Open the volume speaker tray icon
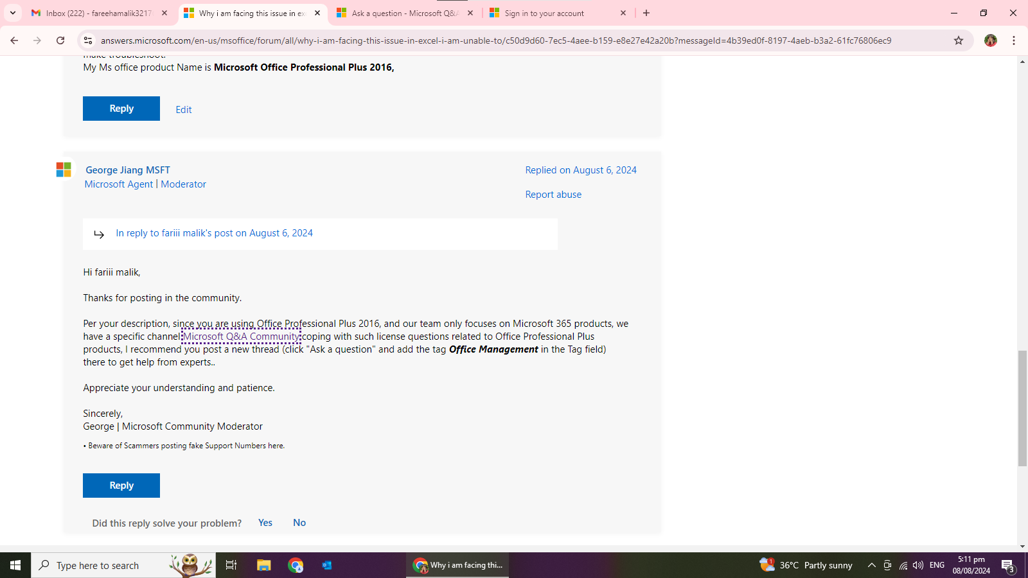This screenshot has height=578, width=1028. click(x=918, y=565)
